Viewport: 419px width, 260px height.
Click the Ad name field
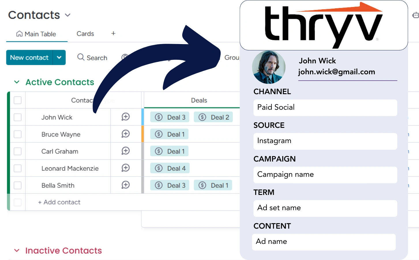(x=324, y=242)
